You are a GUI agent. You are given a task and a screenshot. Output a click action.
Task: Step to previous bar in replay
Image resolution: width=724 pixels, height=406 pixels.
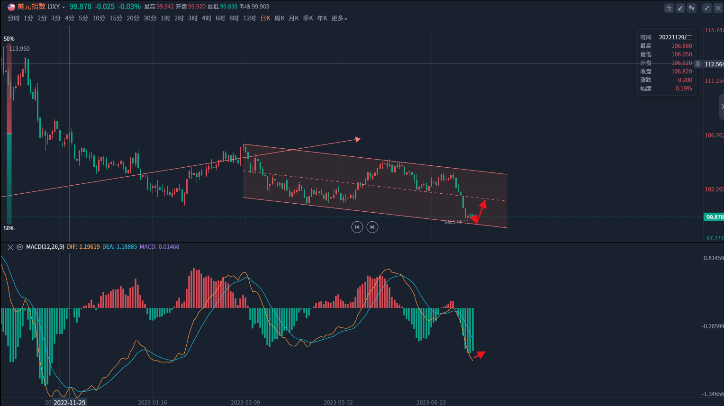[x=357, y=227]
